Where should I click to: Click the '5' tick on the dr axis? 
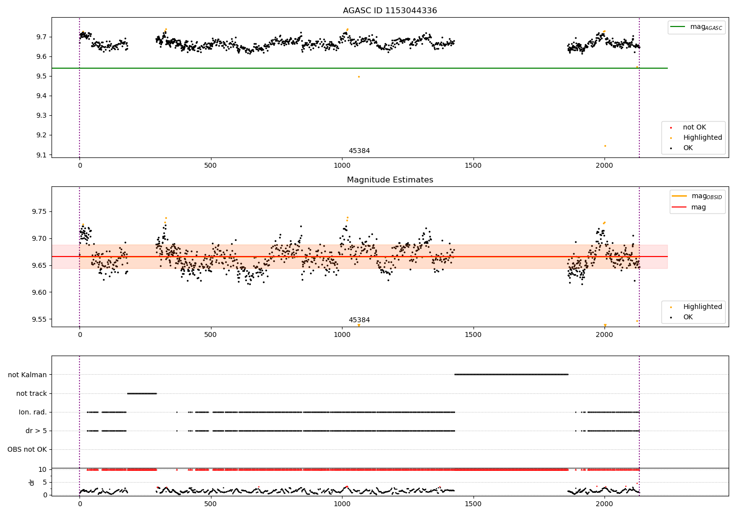point(45,483)
